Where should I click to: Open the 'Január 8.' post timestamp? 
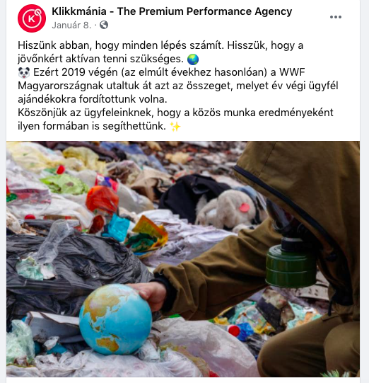coord(71,25)
